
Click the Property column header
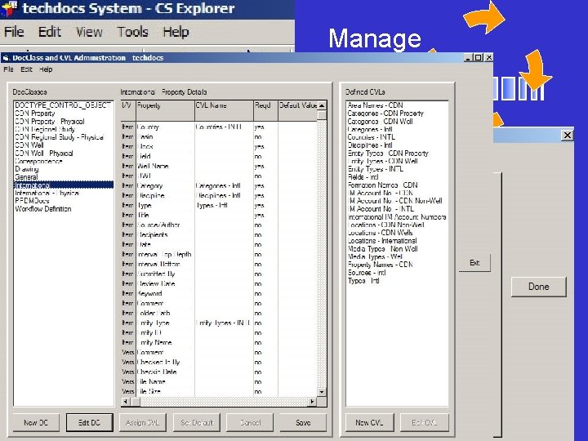pyautogui.click(x=165, y=110)
